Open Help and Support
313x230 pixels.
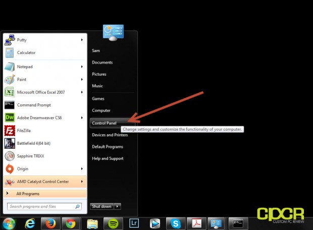[108, 158]
